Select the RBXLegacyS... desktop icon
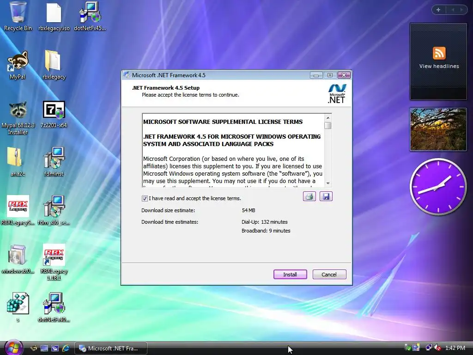 [18, 210]
